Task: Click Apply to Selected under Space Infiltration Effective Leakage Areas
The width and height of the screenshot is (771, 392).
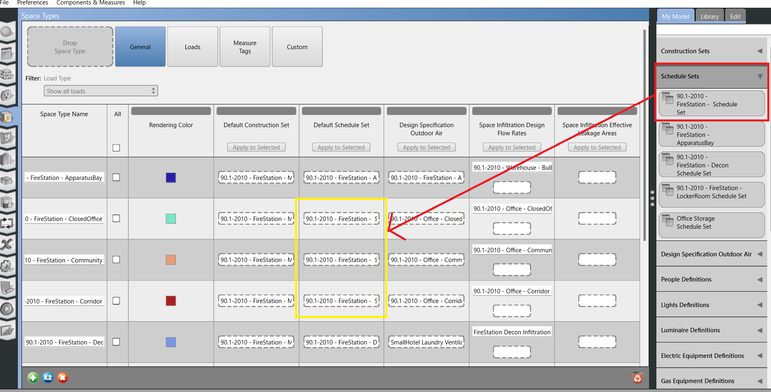Action: click(597, 147)
